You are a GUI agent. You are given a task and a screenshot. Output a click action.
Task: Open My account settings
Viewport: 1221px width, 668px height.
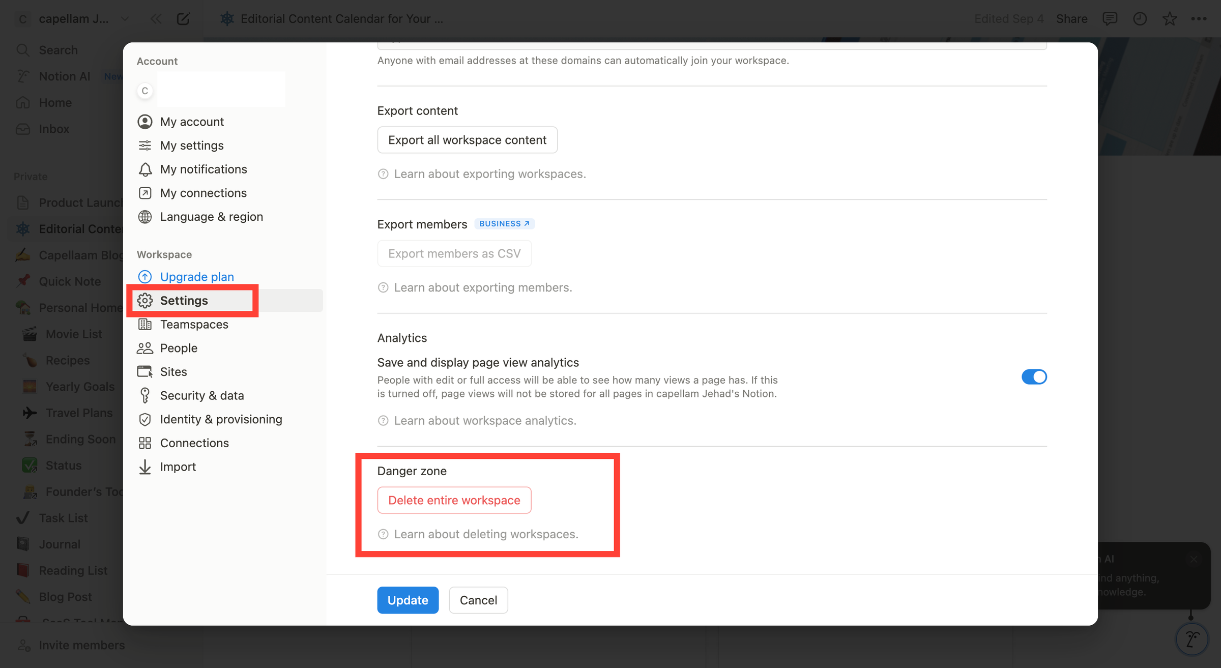pos(192,122)
